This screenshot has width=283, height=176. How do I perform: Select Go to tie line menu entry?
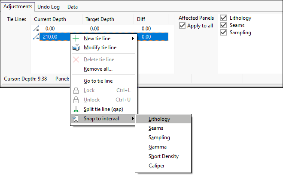point(98,81)
